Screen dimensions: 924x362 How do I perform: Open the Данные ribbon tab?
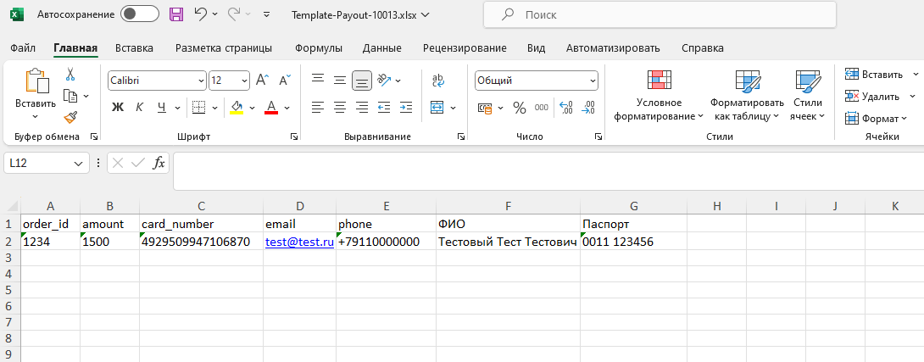[381, 48]
